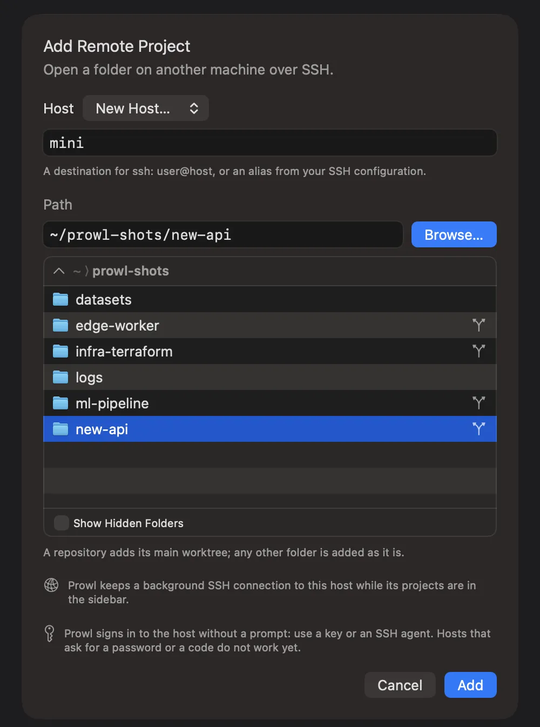540x727 pixels.
Task: Go up one folder with the chevron arrow
Action: coord(59,271)
